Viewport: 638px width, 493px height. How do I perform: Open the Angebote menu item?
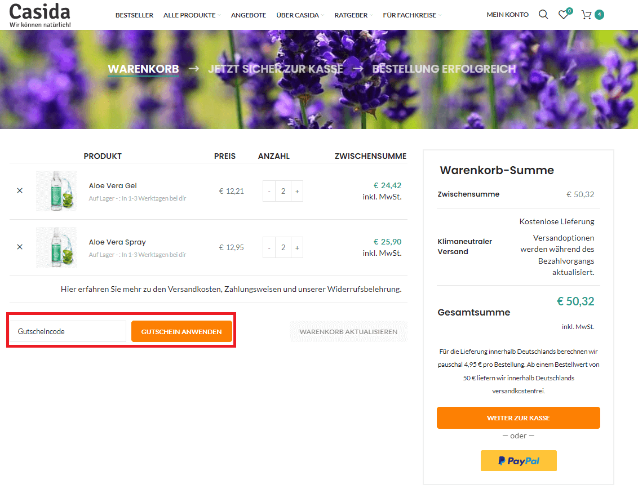(x=249, y=15)
